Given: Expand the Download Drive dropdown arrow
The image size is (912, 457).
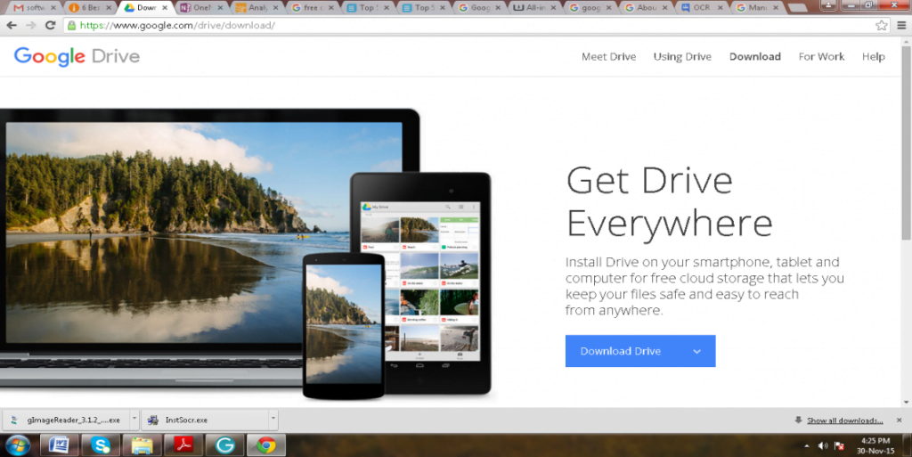Looking at the screenshot, I should tap(696, 351).
